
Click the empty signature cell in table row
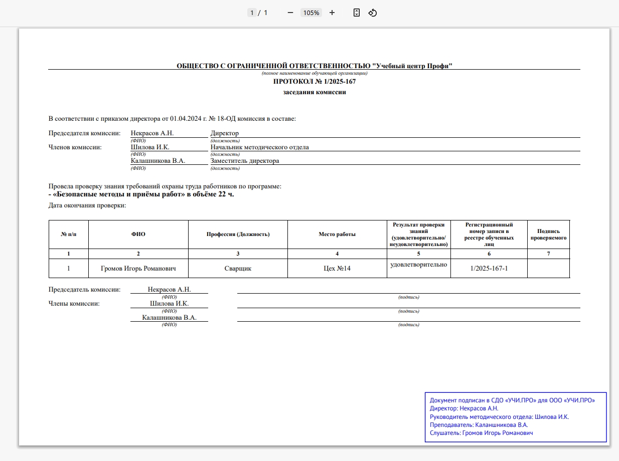(x=548, y=269)
